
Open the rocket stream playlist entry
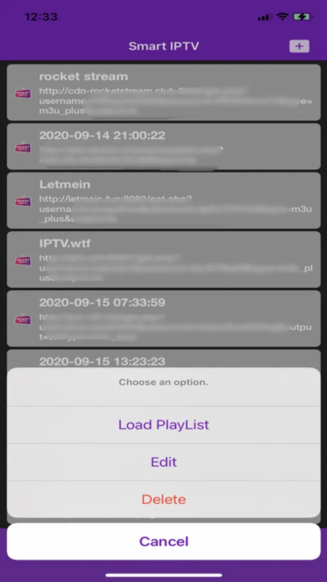coord(164,92)
